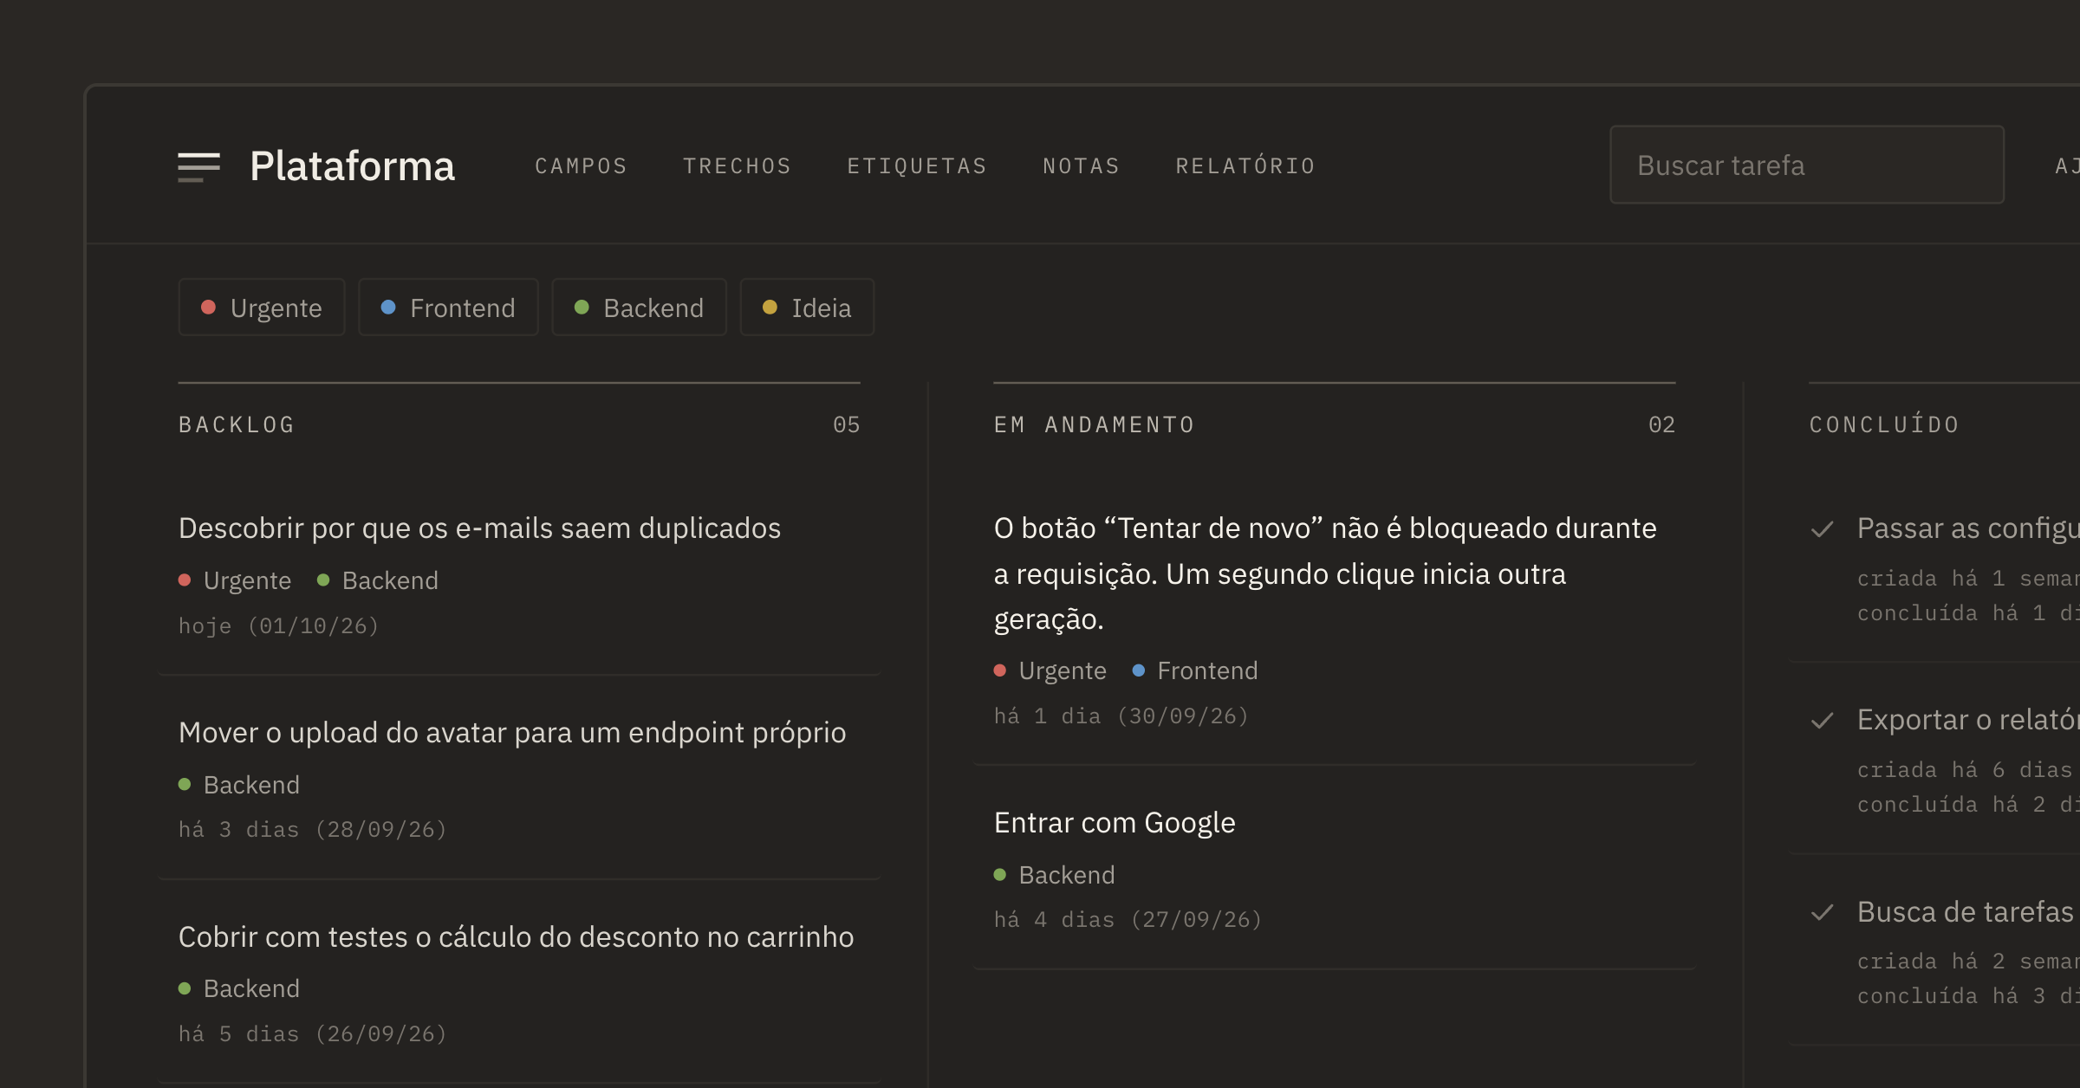Click the Concluído column header
The image size is (2080, 1088).
[1884, 424]
